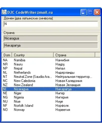Select the NE Niger row
Screen dimensions: 102x130
[x=49, y=93]
